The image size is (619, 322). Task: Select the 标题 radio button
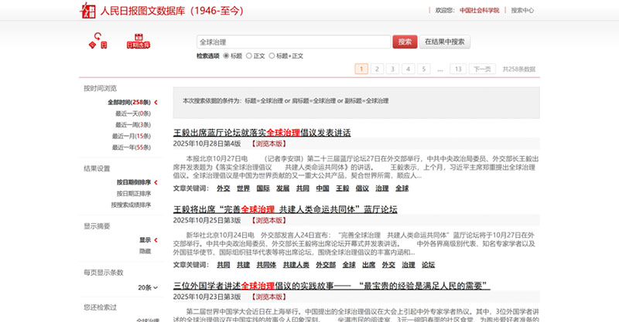tap(227, 56)
